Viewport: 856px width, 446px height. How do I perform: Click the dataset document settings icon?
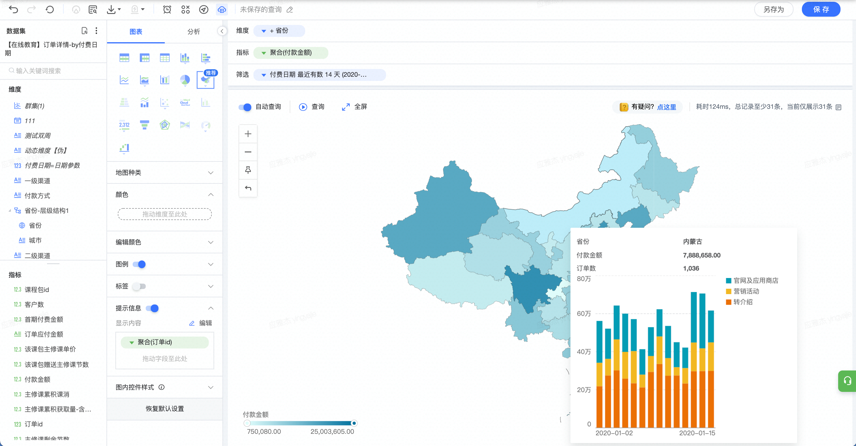[84, 31]
